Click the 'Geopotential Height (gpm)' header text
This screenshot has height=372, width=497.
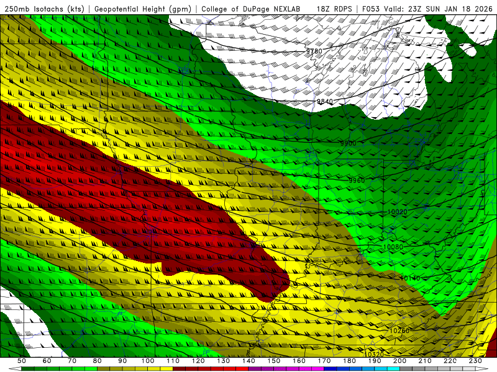[143, 9]
